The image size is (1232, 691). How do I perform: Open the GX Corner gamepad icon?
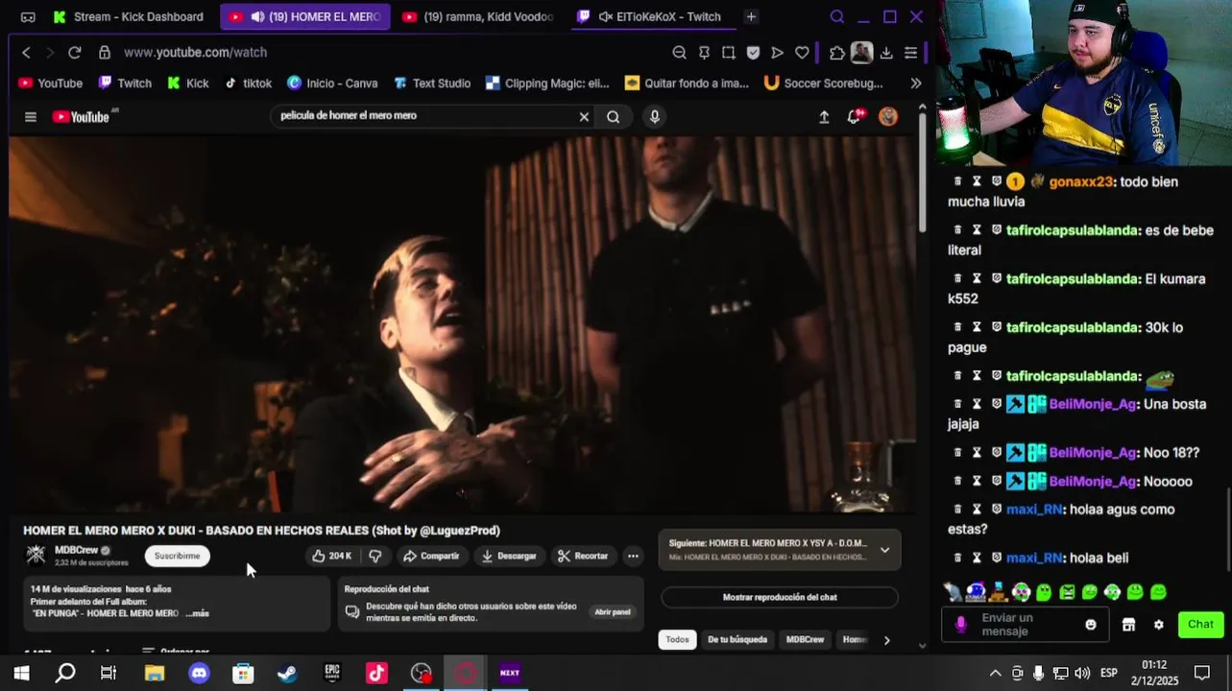[x=28, y=16]
